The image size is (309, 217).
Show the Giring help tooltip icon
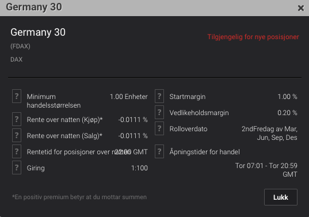17,167
